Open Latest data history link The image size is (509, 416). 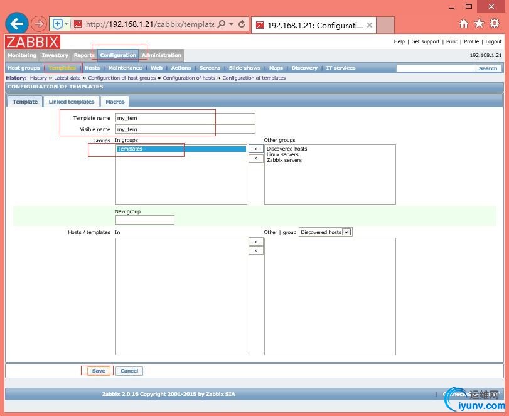click(x=67, y=78)
